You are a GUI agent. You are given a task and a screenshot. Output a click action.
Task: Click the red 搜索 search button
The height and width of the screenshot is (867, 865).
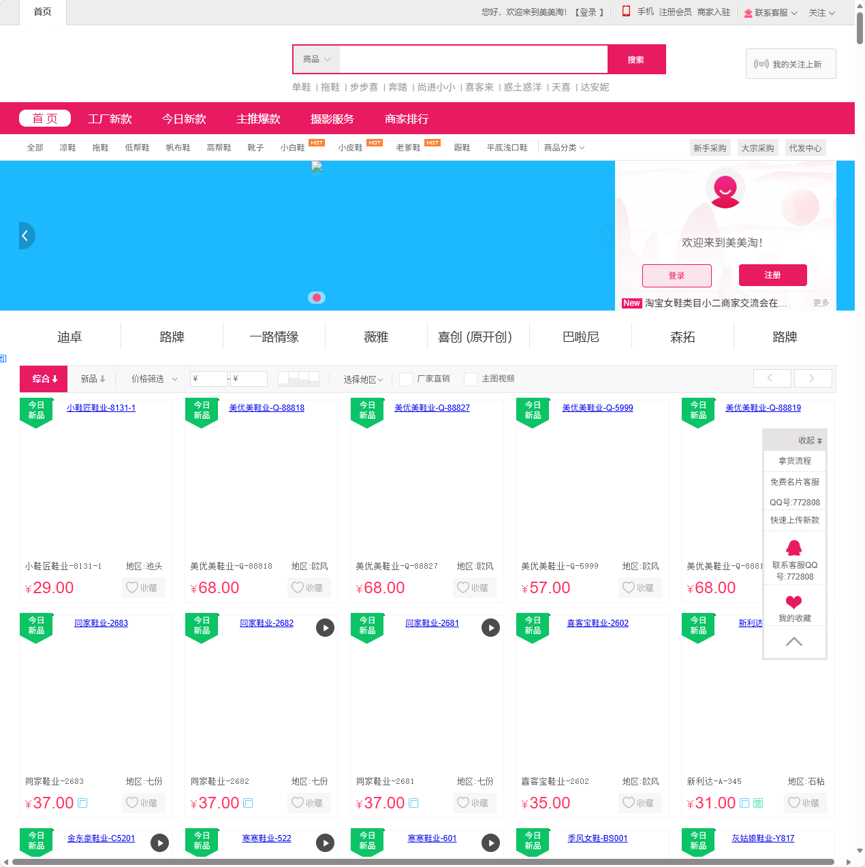point(636,59)
